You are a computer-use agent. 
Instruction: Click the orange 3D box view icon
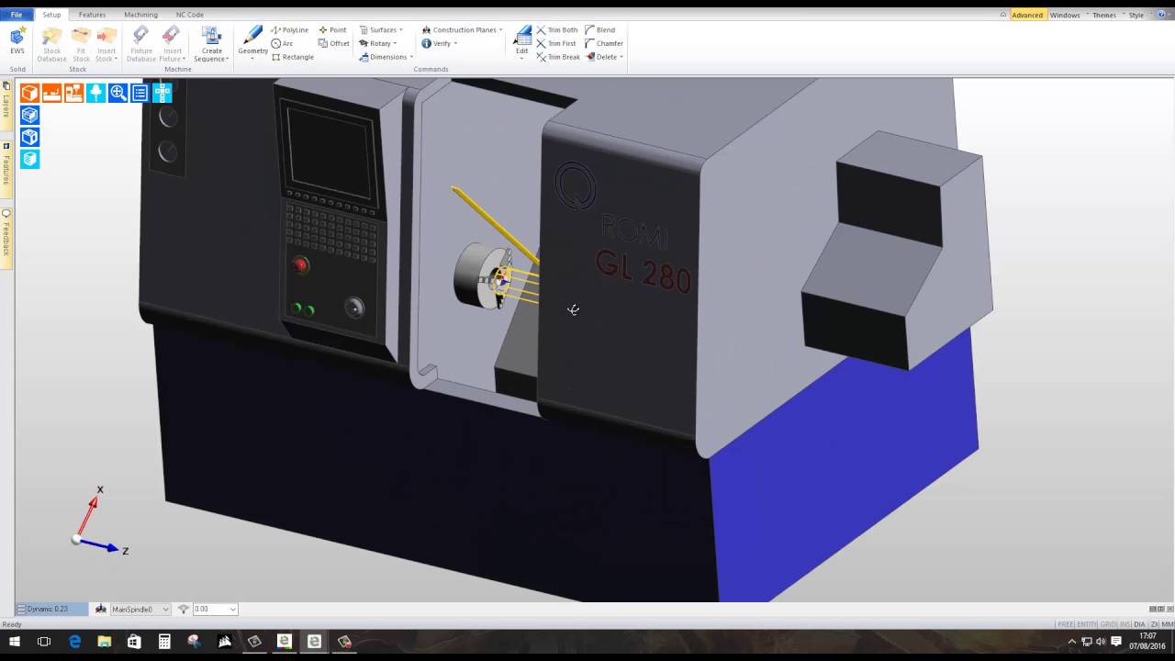tap(30, 93)
